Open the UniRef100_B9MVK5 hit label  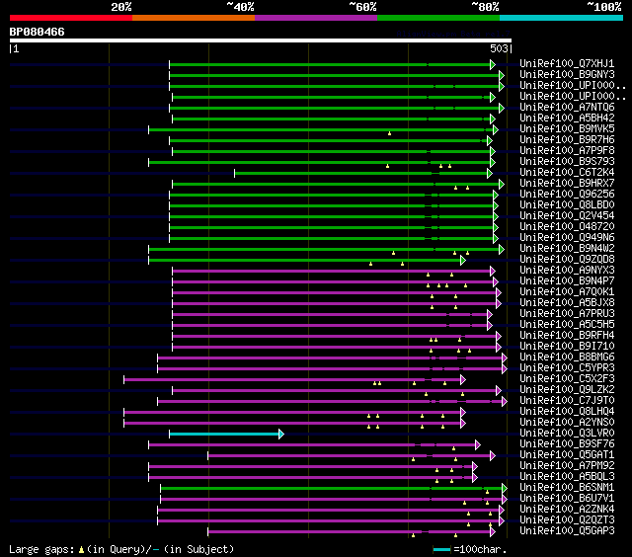(x=567, y=129)
